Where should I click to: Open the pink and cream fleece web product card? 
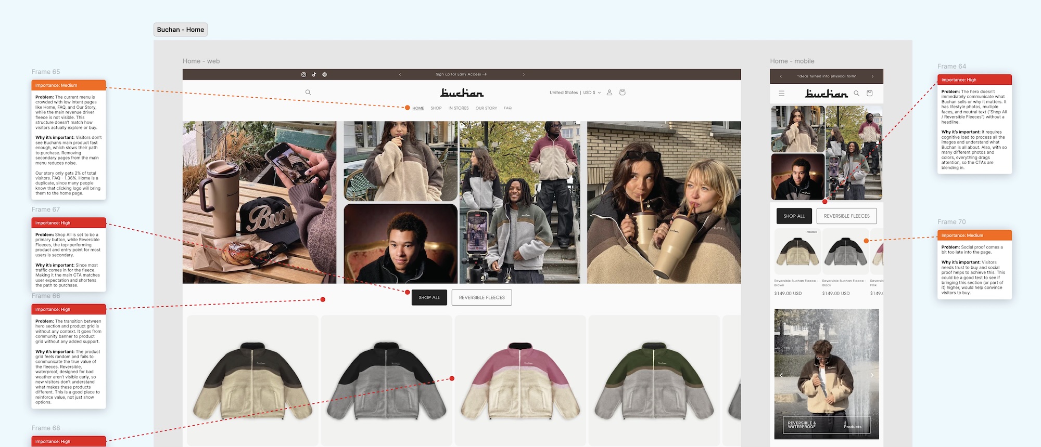[520, 380]
